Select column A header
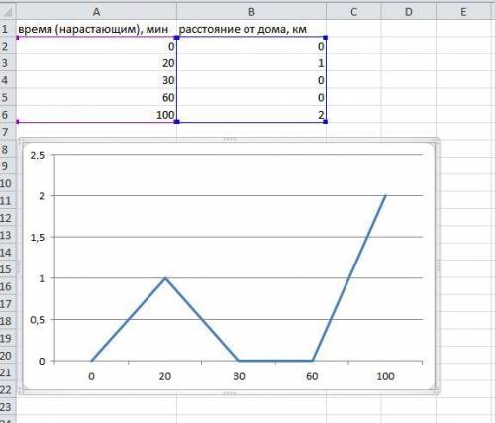The image size is (495, 423). [96, 12]
